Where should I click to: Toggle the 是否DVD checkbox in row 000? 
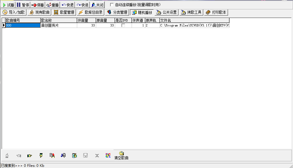pyautogui.click(x=123, y=25)
